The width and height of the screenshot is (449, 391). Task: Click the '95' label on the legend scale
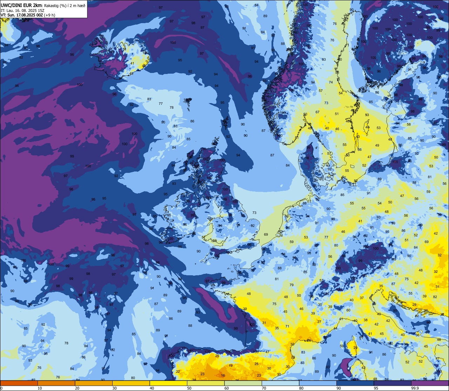[x=376, y=388]
